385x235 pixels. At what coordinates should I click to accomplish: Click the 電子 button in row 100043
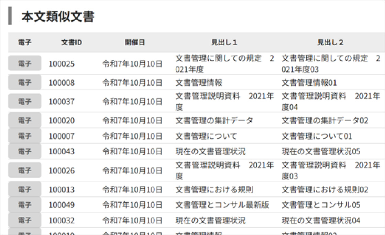25,151
